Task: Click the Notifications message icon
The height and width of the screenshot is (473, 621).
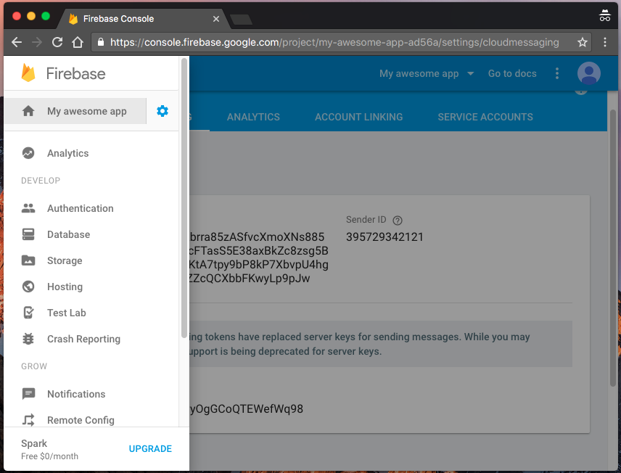Action: pyautogui.click(x=28, y=394)
